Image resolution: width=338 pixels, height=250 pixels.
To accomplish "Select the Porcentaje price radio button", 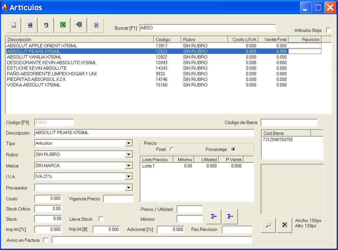I will click(x=234, y=149).
